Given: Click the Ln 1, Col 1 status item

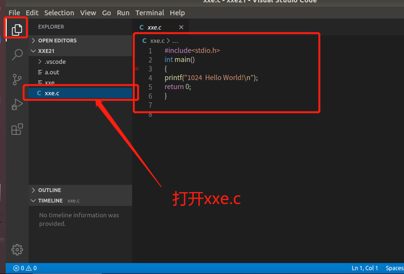Looking at the screenshot, I should coord(364,268).
